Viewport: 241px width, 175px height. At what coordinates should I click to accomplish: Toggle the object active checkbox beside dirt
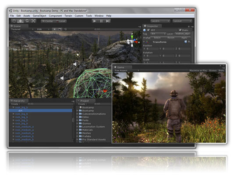point(148,30)
